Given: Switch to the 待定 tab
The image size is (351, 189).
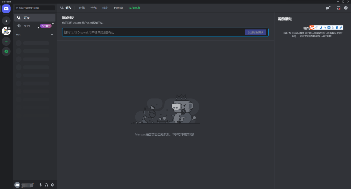Looking at the screenshot, I should click(x=105, y=8).
